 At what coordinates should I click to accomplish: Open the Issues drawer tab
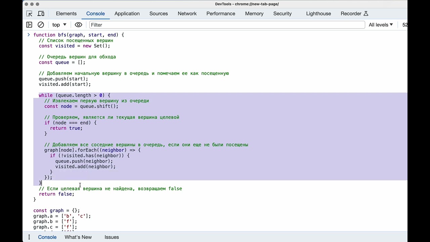(x=112, y=237)
